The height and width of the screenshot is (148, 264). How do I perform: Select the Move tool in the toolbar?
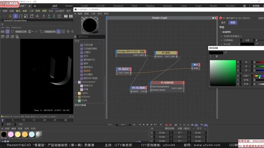[16, 16]
